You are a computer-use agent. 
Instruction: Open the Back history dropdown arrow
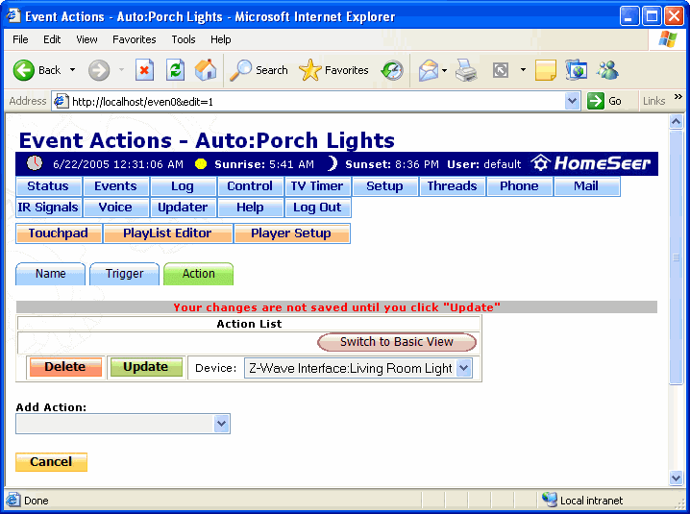[x=73, y=70]
